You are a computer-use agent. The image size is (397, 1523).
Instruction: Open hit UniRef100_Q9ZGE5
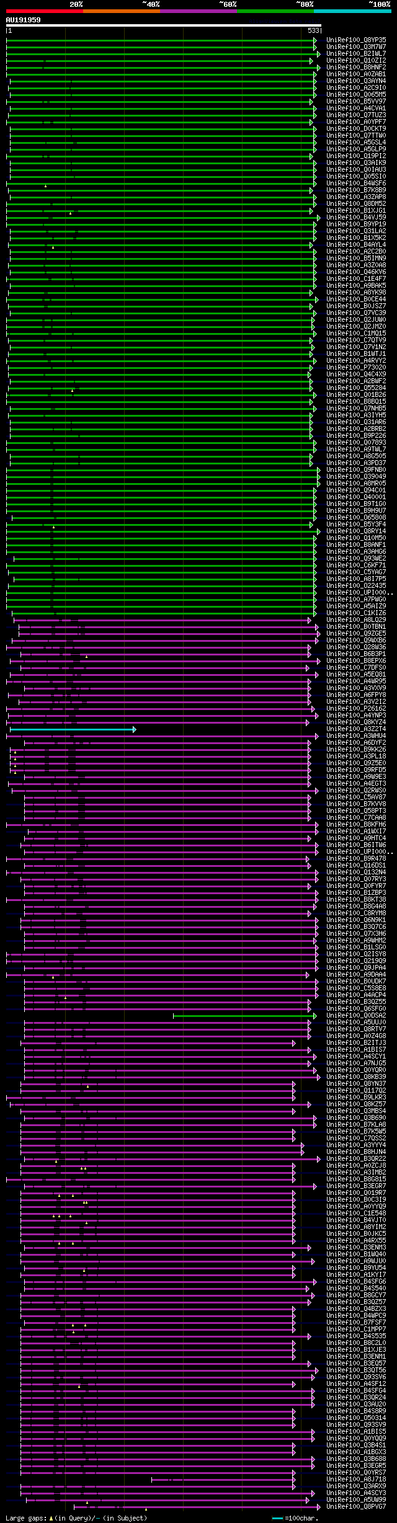click(356, 634)
